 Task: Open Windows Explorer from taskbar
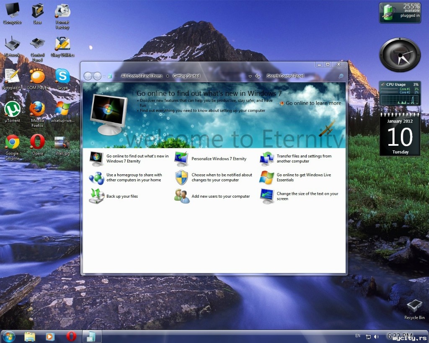pyautogui.click(x=30, y=336)
